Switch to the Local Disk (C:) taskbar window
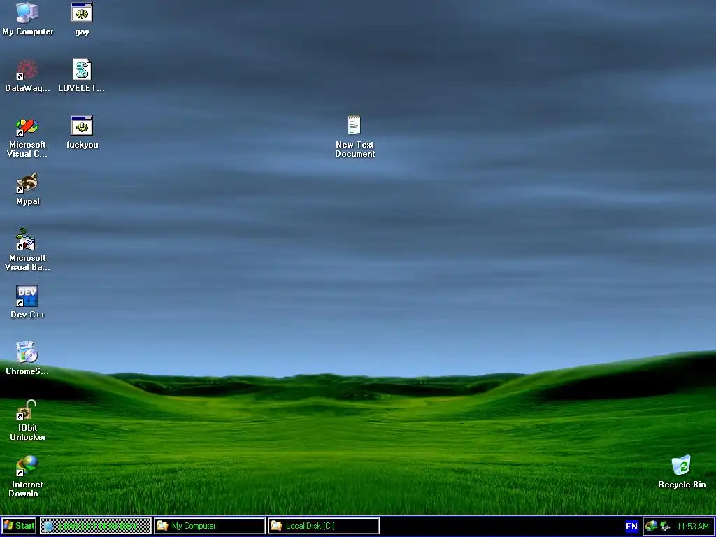 324,526
